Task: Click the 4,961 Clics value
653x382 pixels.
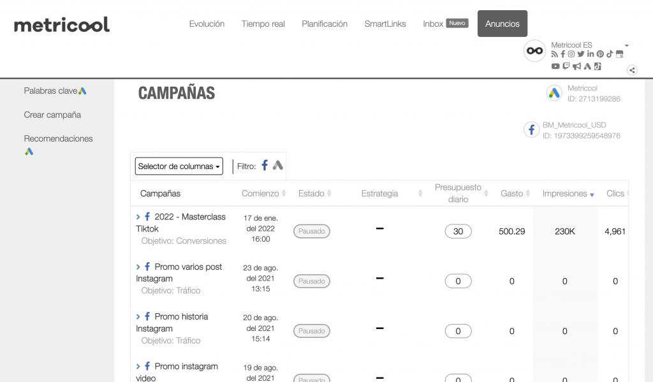Action: tap(615, 231)
